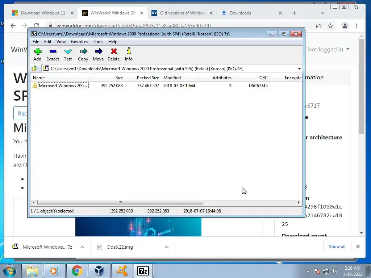Open the Chrome tab search chevron
Screen dimensions: 371x278
tap(322, 13)
